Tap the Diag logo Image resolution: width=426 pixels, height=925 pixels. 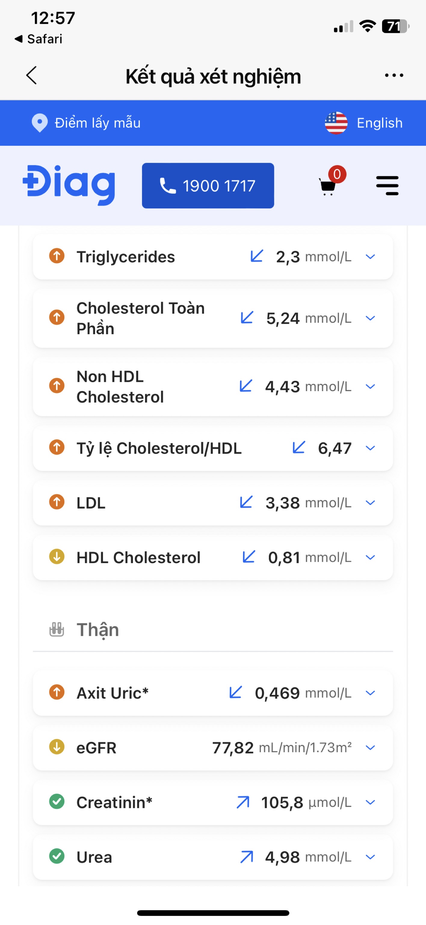click(x=69, y=185)
